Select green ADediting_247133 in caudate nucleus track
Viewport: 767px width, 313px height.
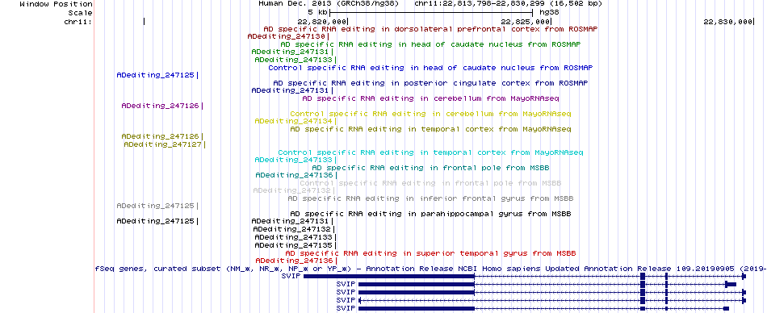click(x=295, y=60)
